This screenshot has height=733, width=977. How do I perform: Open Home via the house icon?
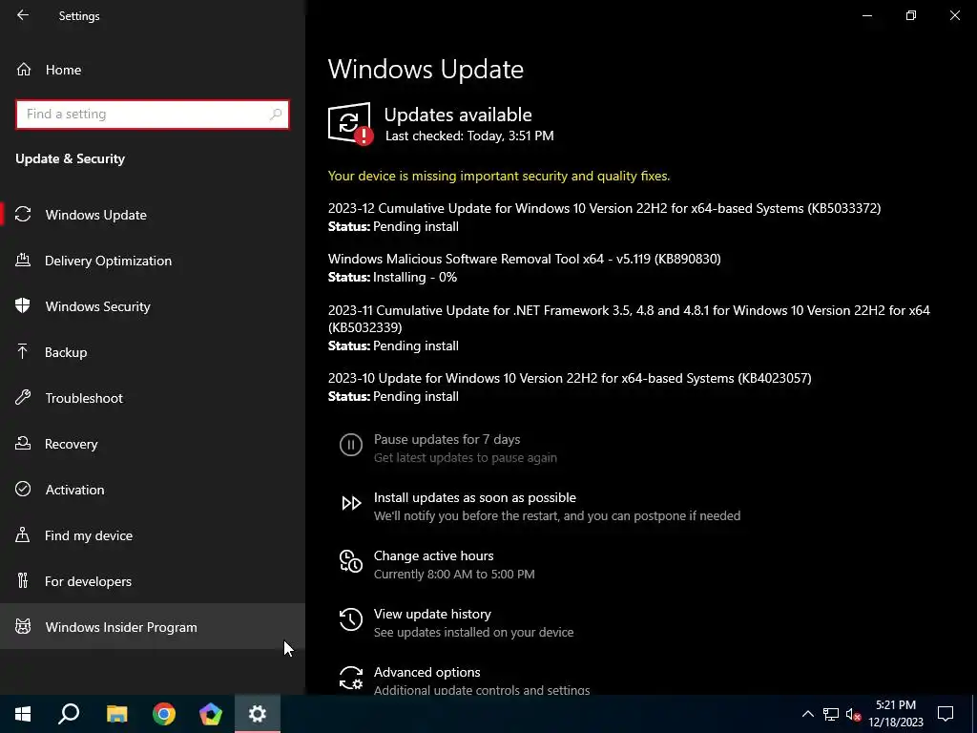[x=24, y=69]
